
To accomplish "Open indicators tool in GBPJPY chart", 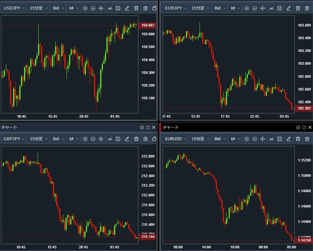I will [110, 139].
